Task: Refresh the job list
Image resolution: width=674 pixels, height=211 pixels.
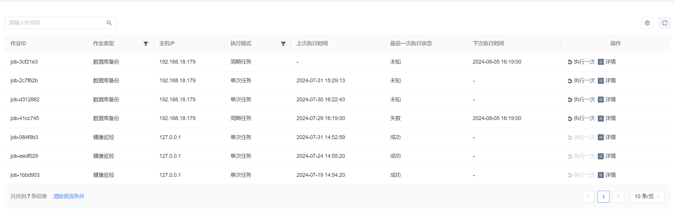Action: tap(665, 23)
